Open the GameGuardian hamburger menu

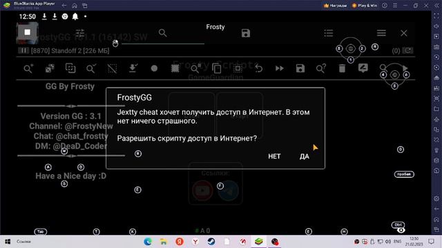pyautogui.click(x=381, y=33)
